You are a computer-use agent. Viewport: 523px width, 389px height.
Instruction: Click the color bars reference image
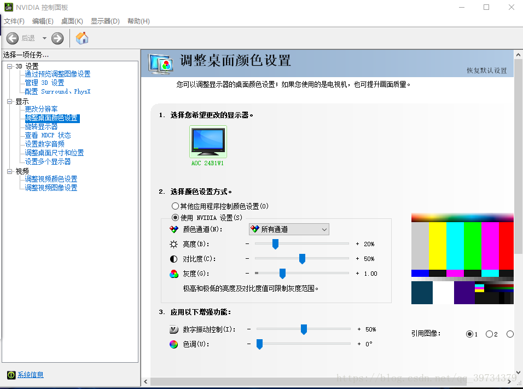click(462, 259)
